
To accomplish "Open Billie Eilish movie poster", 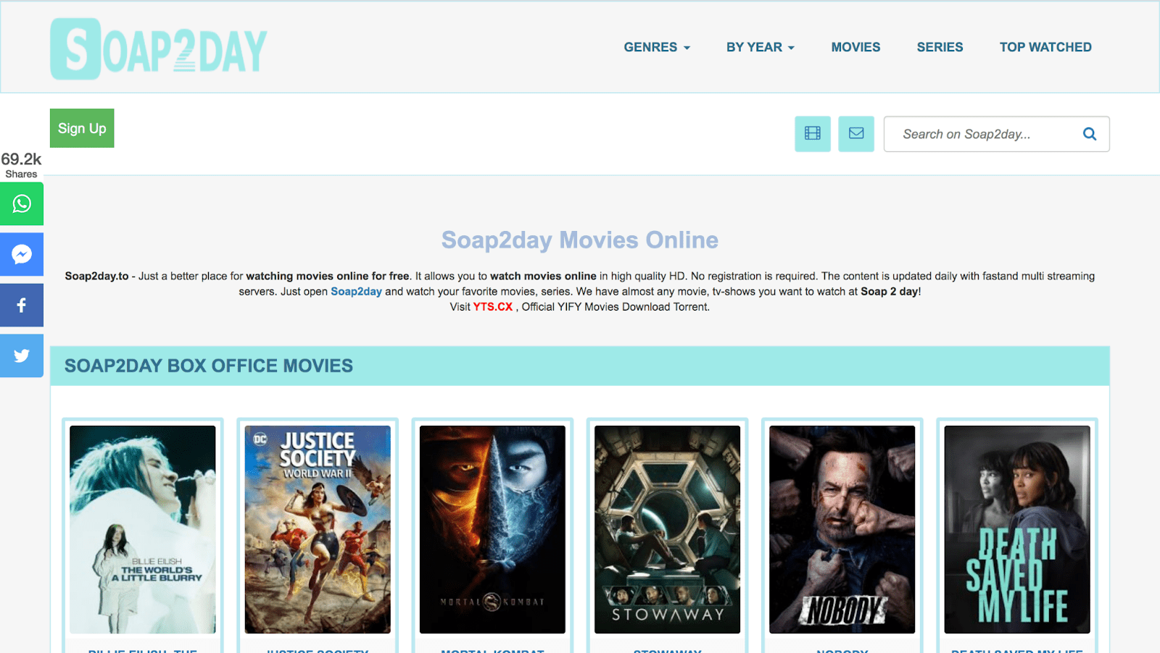I will [143, 529].
